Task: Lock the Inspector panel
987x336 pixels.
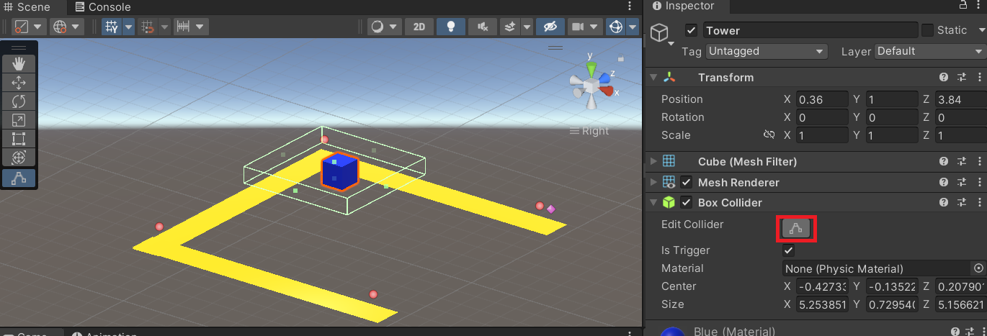Action: [x=964, y=6]
